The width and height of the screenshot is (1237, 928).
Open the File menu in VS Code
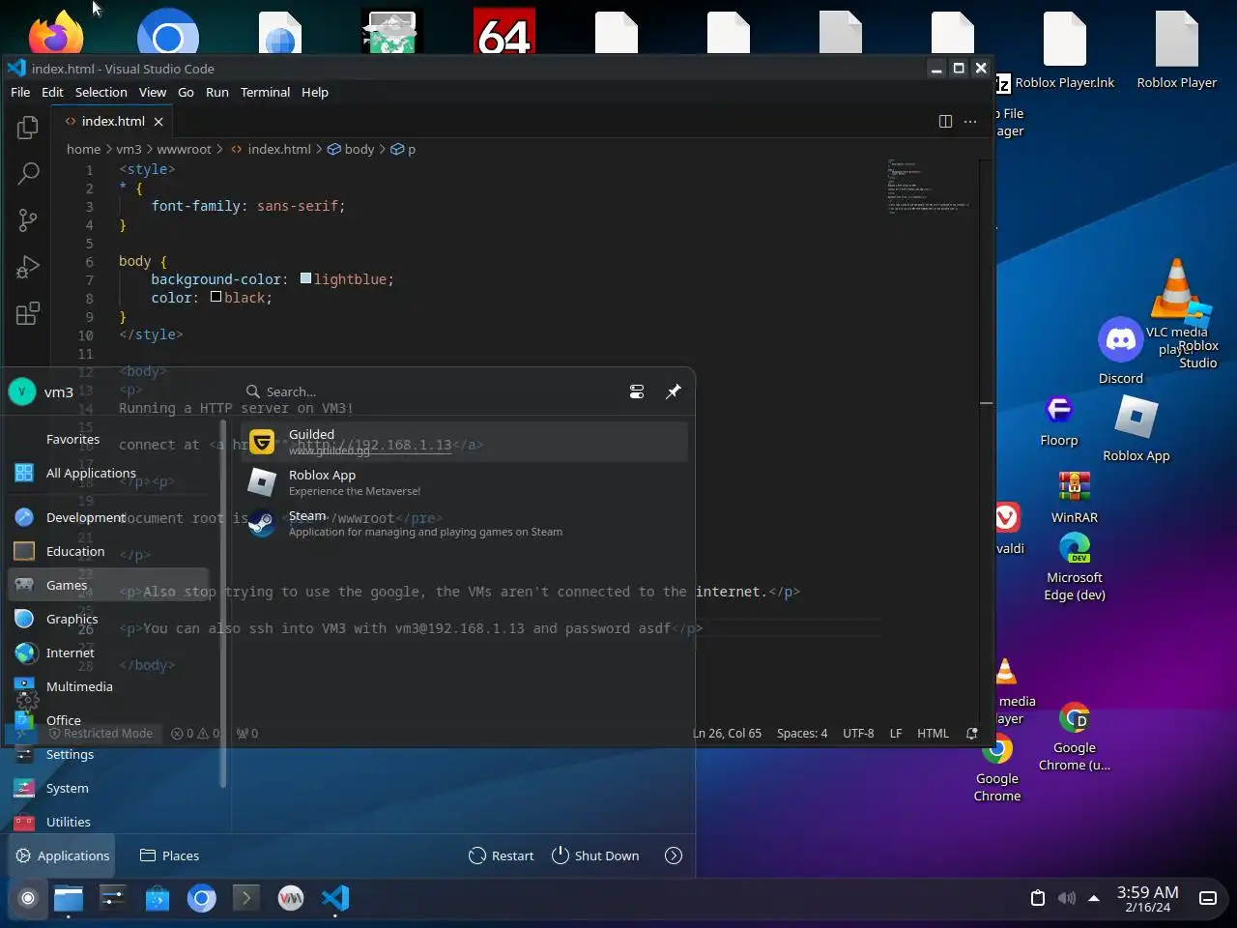coord(20,92)
